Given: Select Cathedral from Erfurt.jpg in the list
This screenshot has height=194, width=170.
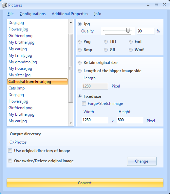Looking at the screenshot, I should [x=37, y=82].
